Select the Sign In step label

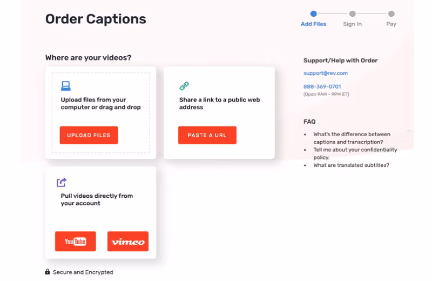352,24
